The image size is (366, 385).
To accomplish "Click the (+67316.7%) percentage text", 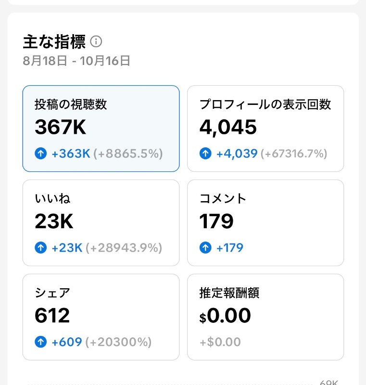I will (x=294, y=154).
